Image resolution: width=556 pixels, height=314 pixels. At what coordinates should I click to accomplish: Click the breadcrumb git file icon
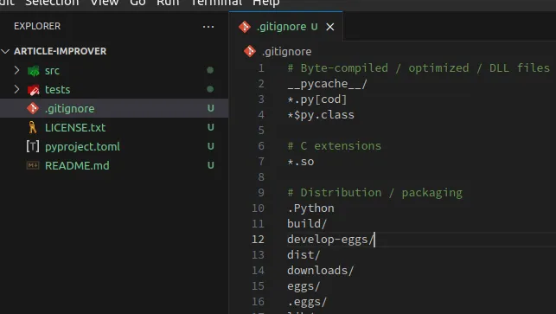pos(250,51)
